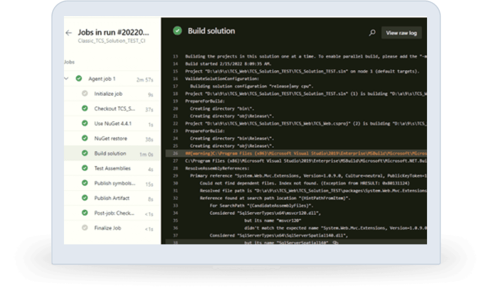Open the Checkout TCS_S... step
The width and height of the screenshot is (491, 291).
tap(114, 109)
